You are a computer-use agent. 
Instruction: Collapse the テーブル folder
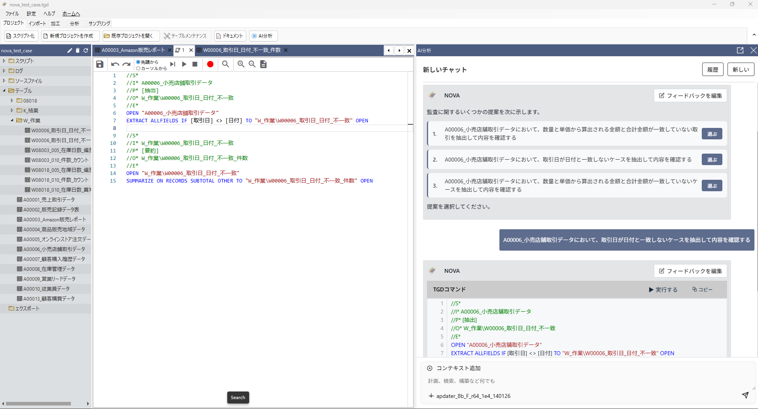click(4, 90)
